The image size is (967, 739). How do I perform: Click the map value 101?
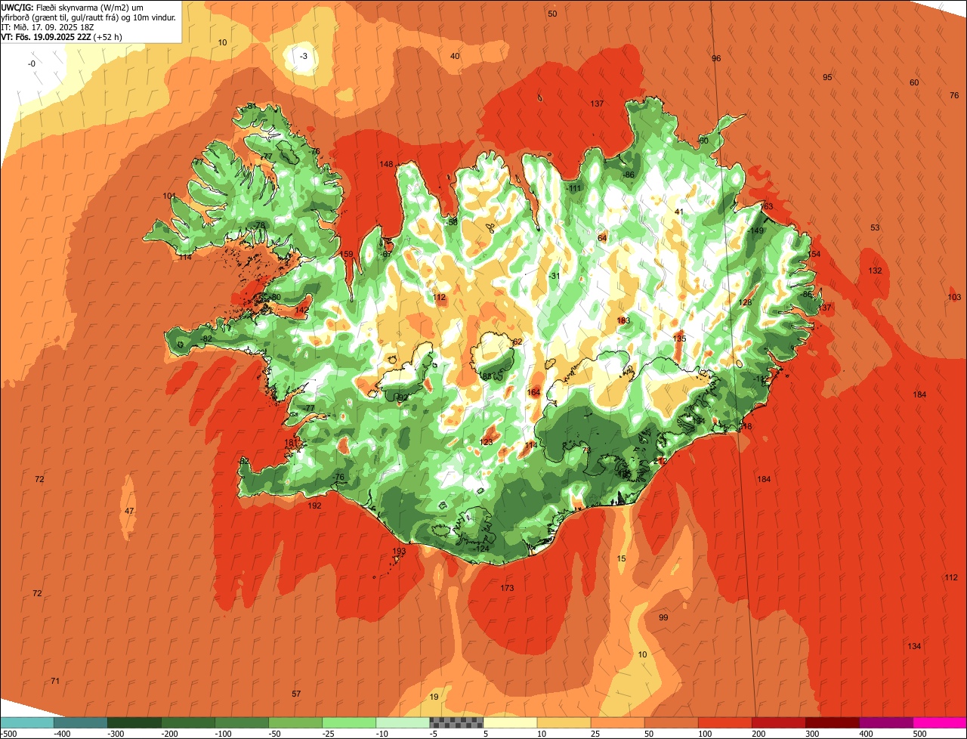pos(168,196)
